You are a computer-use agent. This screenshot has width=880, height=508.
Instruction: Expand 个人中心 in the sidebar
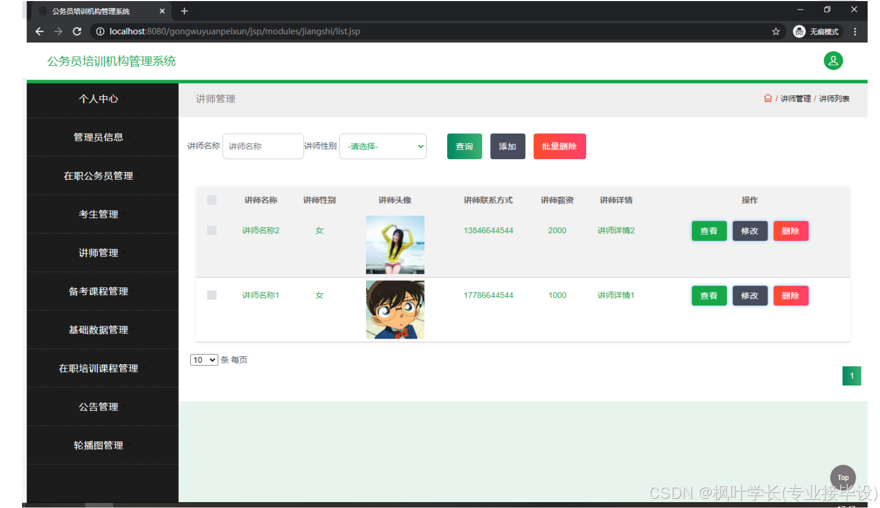click(x=102, y=99)
